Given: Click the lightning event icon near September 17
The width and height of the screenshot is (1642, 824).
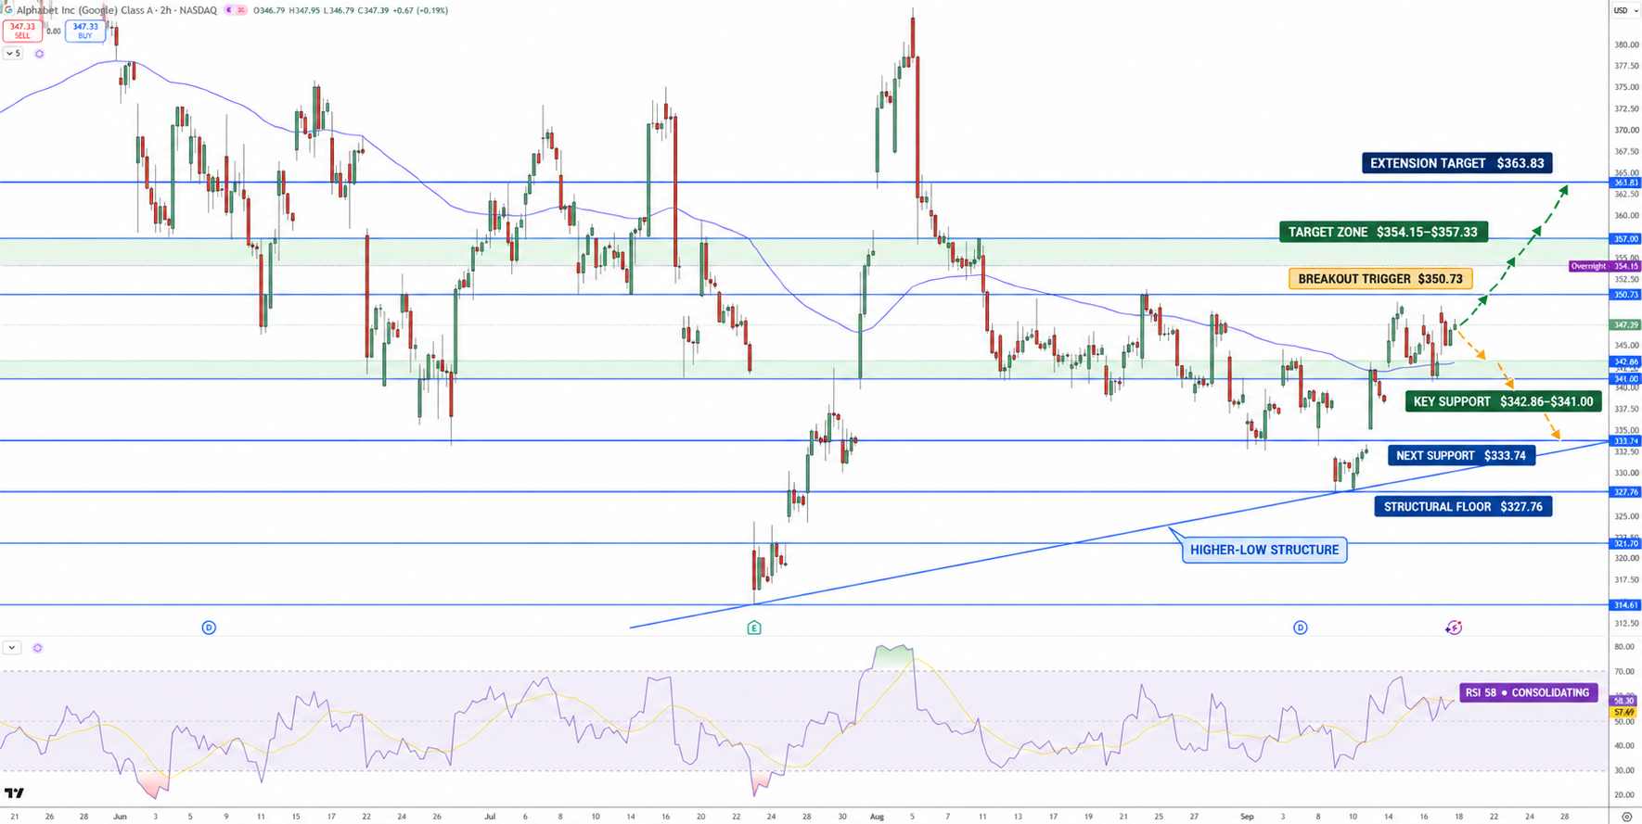Looking at the screenshot, I should point(1454,628).
